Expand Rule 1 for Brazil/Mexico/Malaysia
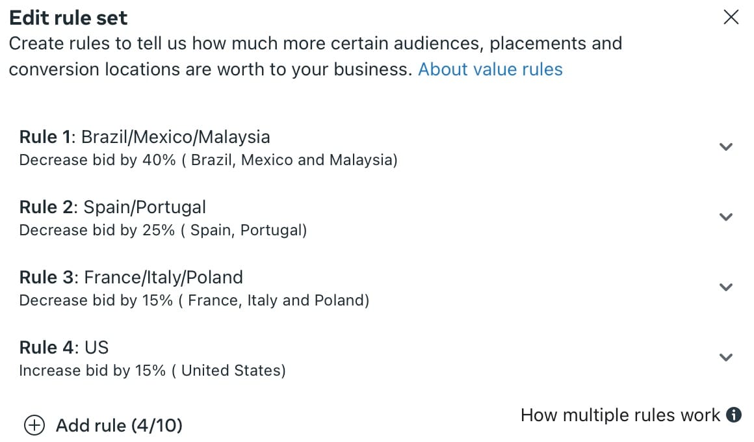Viewport: 754px width, 442px height. (725, 147)
